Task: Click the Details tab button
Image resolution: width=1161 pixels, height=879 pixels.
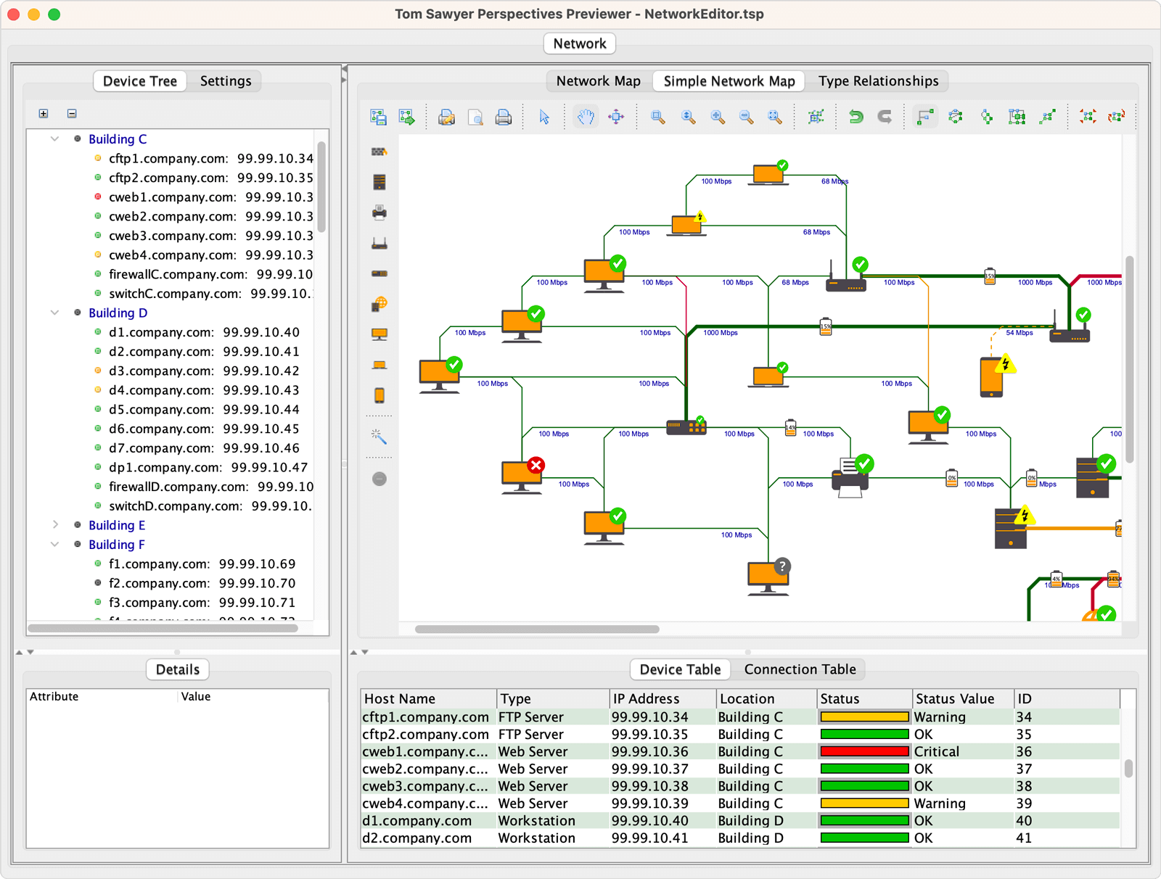Action: 178,669
